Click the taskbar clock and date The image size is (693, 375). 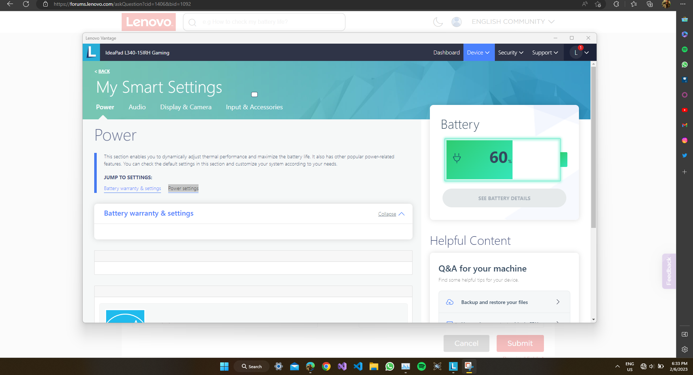click(x=679, y=366)
